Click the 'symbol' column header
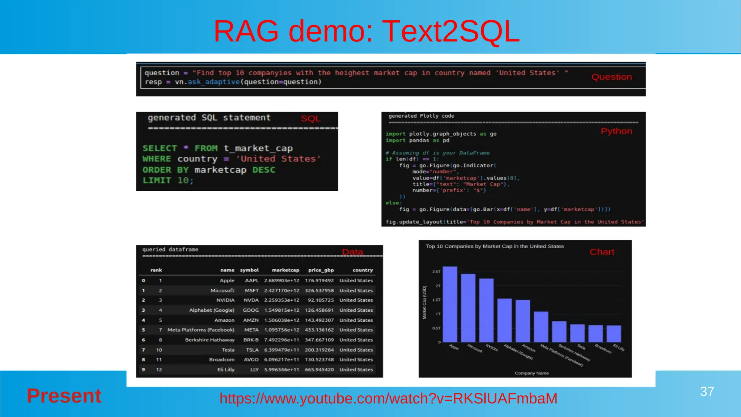Screen dimensions: 741x417 (249, 270)
